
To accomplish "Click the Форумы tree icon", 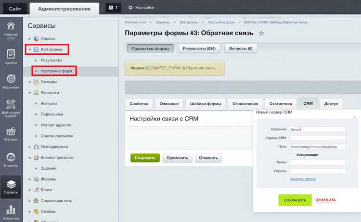I will click(36, 179).
